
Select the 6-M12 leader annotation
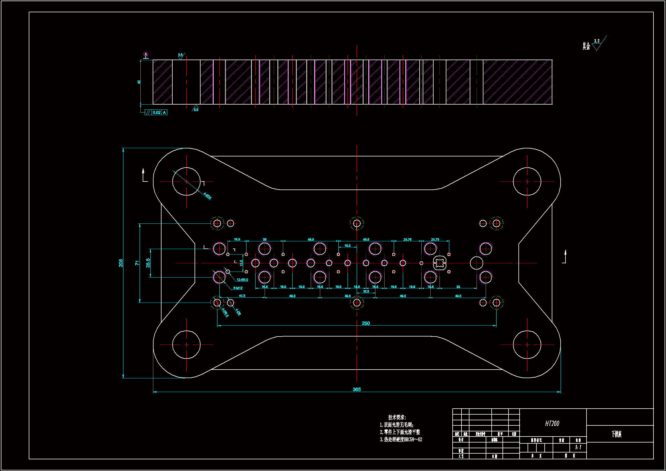click(238, 288)
